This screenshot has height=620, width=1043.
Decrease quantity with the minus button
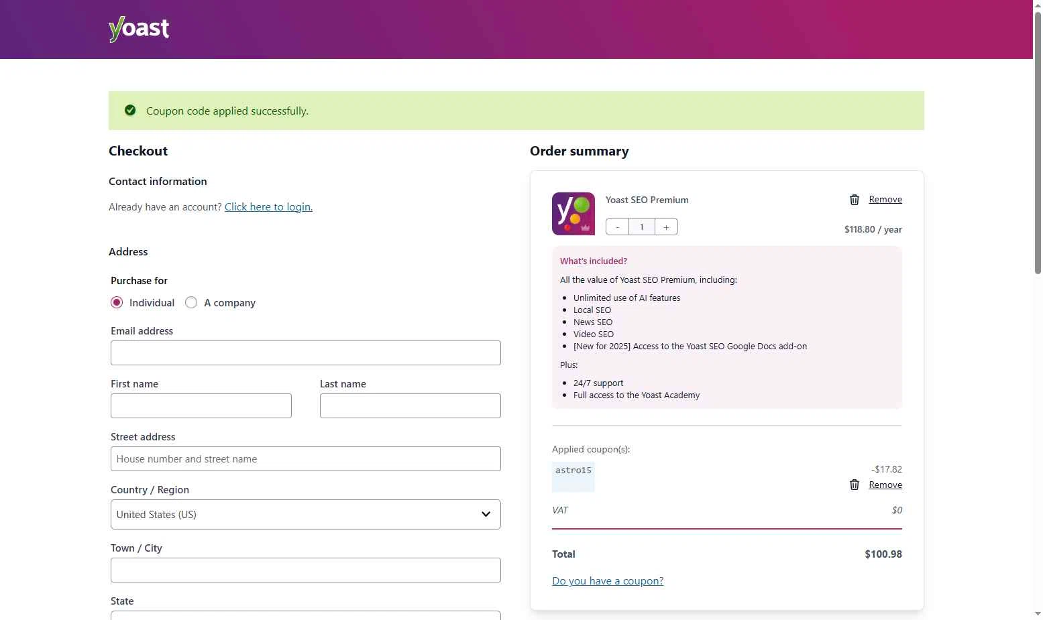[x=617, y=227]
